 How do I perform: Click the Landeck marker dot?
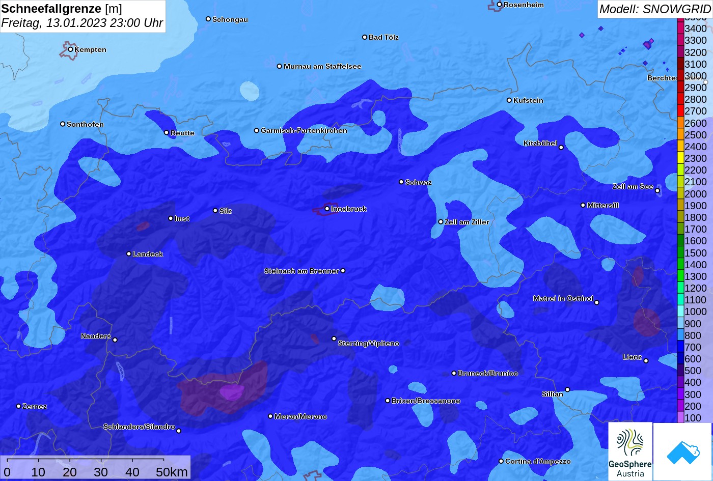click(x=129, y=254)
